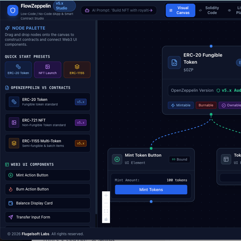Click the coins icon of ERC-20 Token contract
The image size is (241, 241).
pos(14,102)
